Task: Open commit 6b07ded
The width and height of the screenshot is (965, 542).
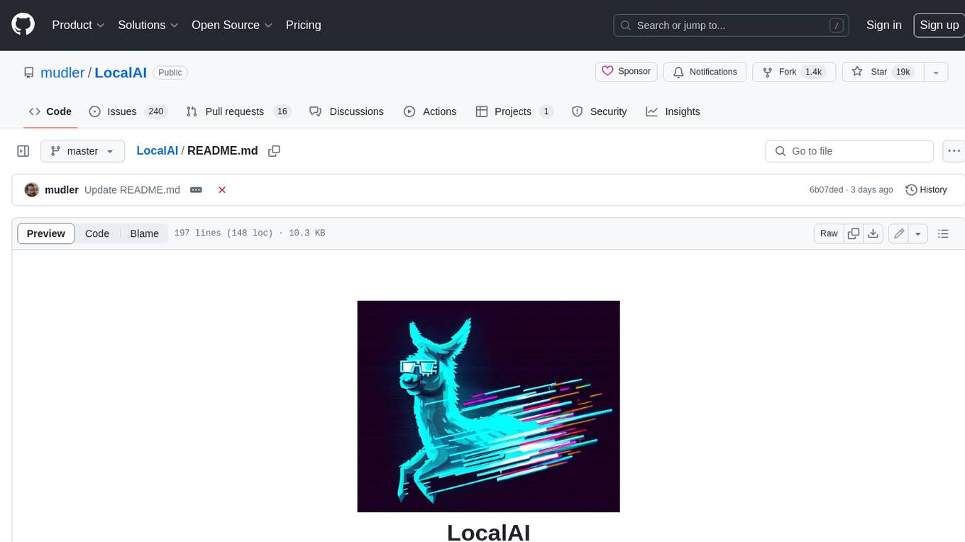Action: point(827,189)
